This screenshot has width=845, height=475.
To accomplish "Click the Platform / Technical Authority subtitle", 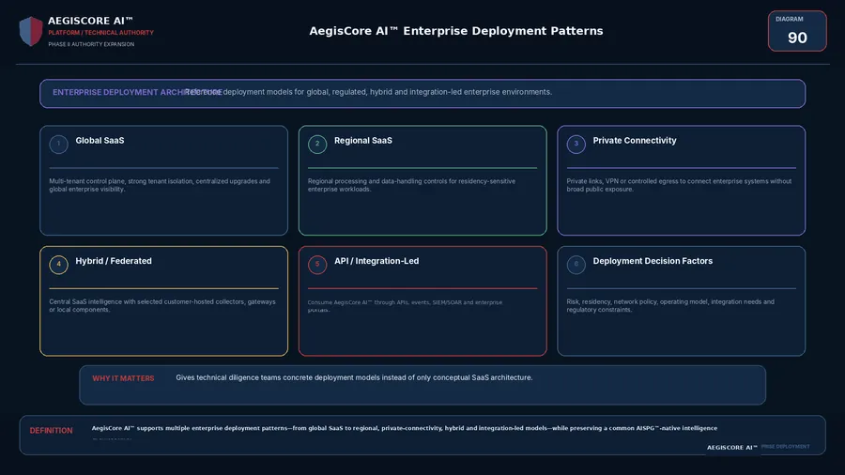I will (100, 33).
